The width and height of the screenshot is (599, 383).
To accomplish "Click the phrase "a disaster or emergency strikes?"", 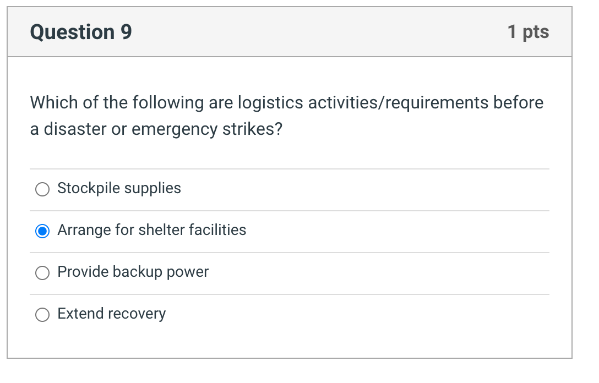I will [156, 130].
